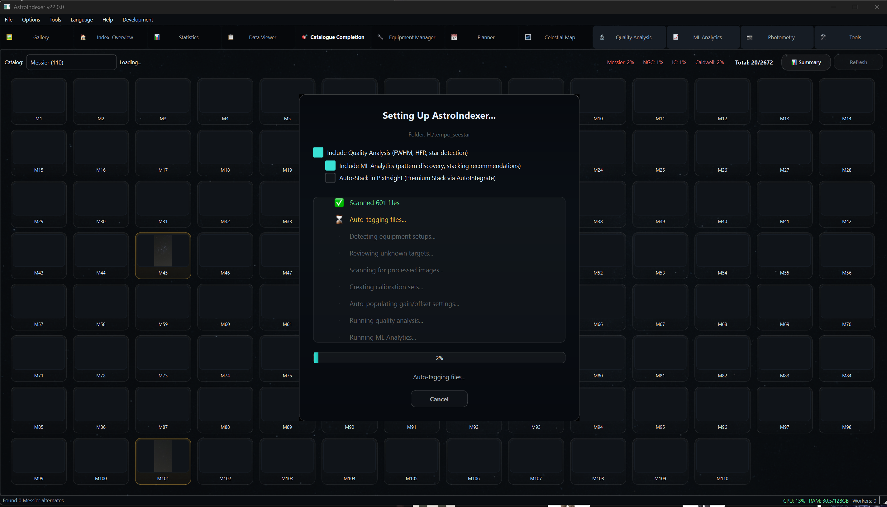Open the Development menu
The height and width of the screenshot is (507, 887).
137,20
